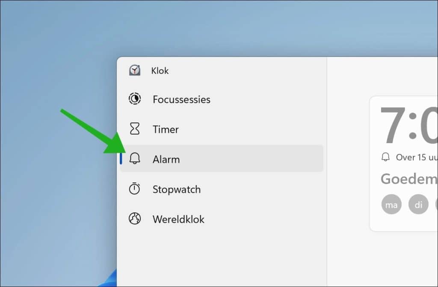This screenshot has height=287, width=438.
Task: Click the alarm name starting 'Goedem'
Action: tap(409, 179)
